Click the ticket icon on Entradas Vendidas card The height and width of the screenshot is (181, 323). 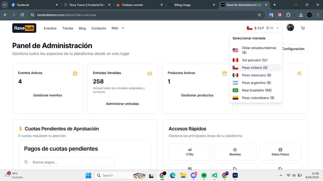150,73
